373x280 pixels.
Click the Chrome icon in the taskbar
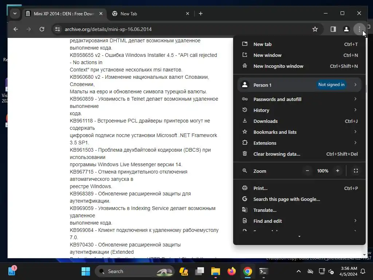coord(248,271)
